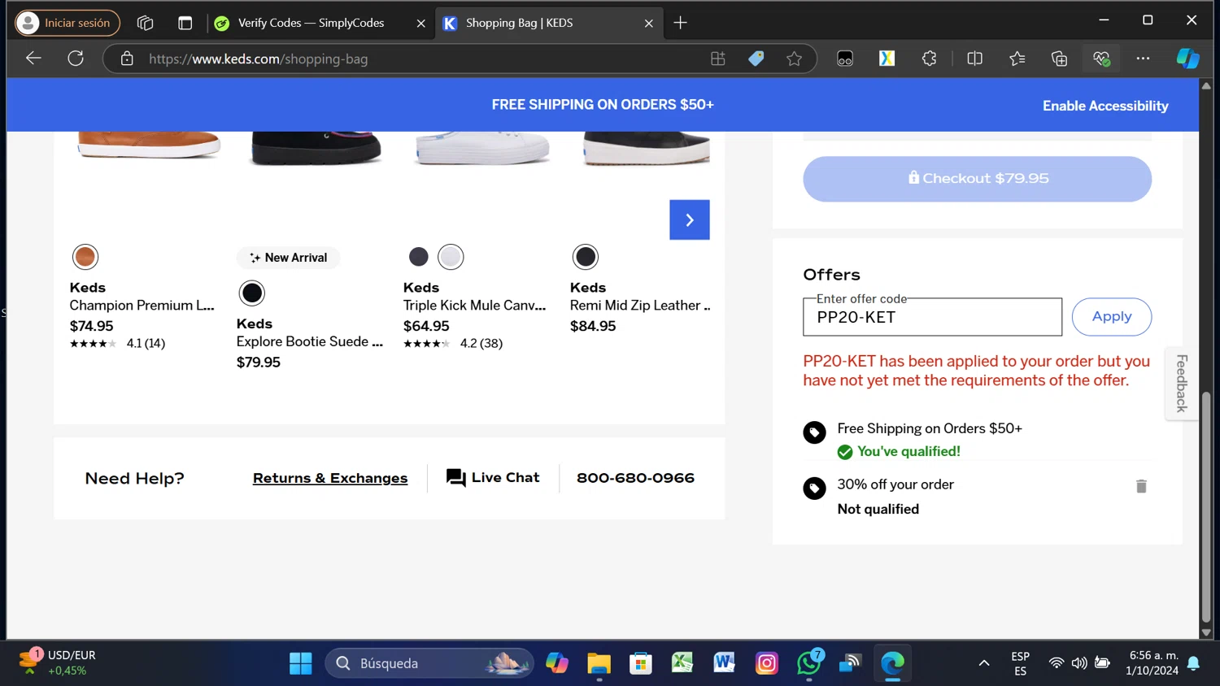
Task: Open Triple Kick Mule Canvas product title
Action: (x=475, y=306)
